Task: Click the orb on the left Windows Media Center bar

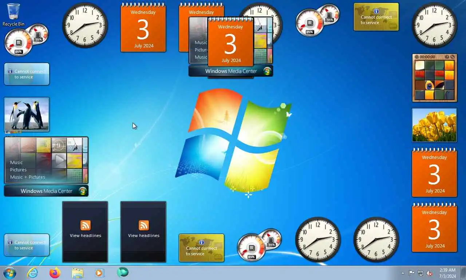Action: click(x=83, y=191)
